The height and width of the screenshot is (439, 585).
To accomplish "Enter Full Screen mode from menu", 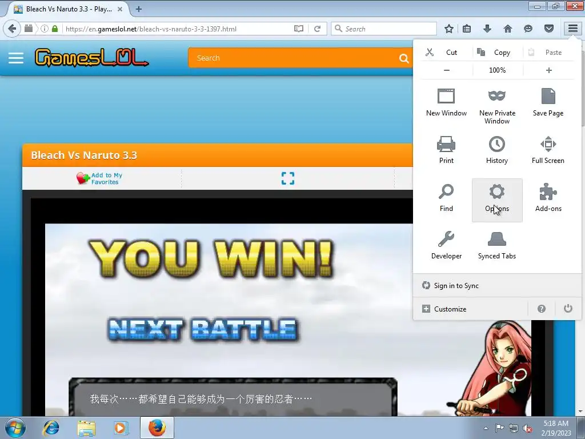I will point(548,150).
